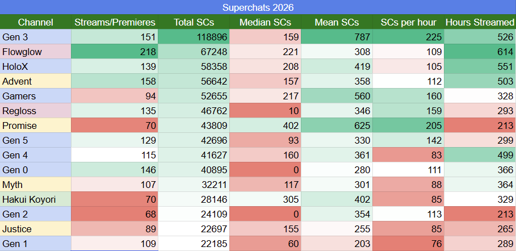
Task: Select HoloX median SCs value 208
Action: (265, 66)
